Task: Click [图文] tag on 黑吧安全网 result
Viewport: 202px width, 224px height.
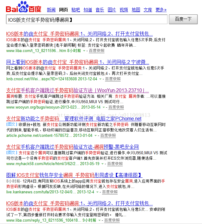Action: point(12,152)
